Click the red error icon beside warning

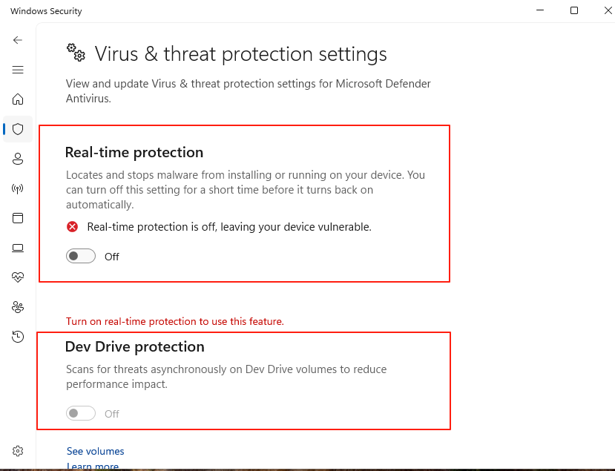pyautogui.click(x=73, y=227)
